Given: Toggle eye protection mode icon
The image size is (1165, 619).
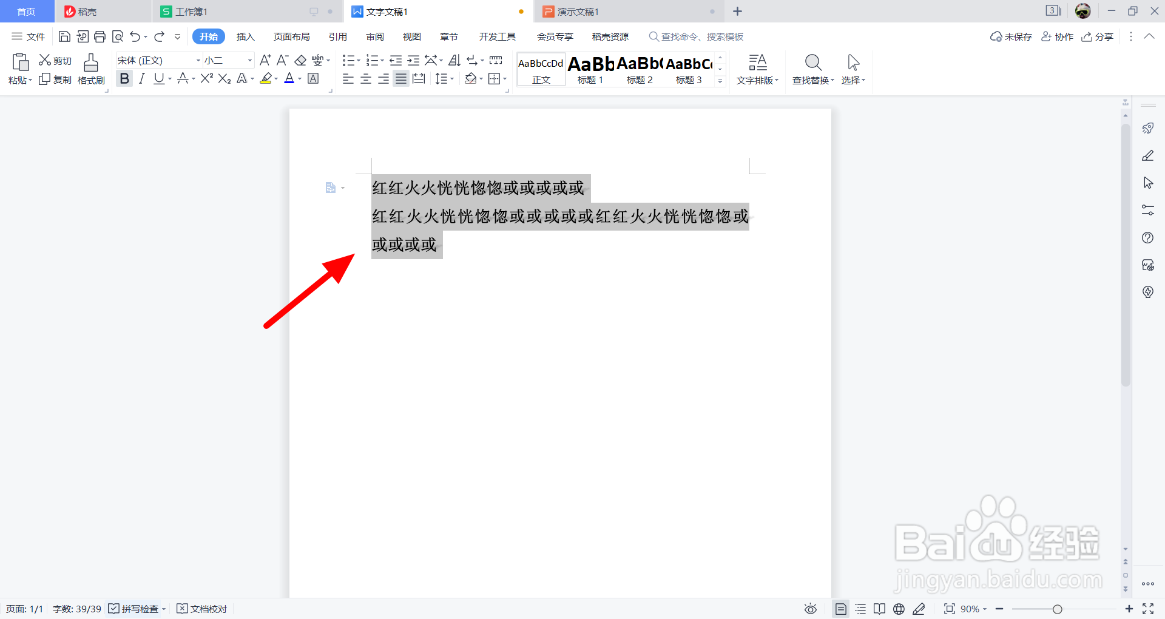Looking at the screenshot, I should pos(811,609).
